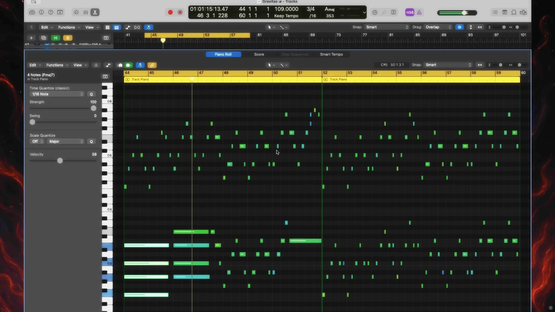Open the Smart Tempo tab

pos(331,54)
